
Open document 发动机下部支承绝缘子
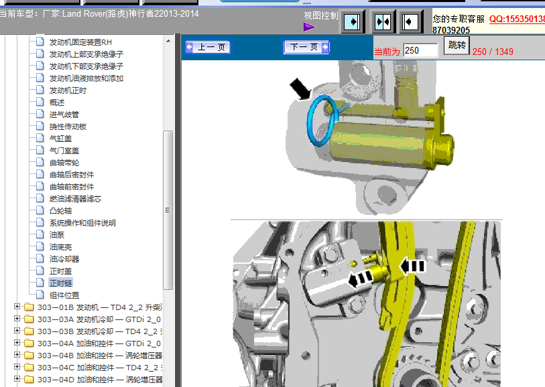pos(86,66)
